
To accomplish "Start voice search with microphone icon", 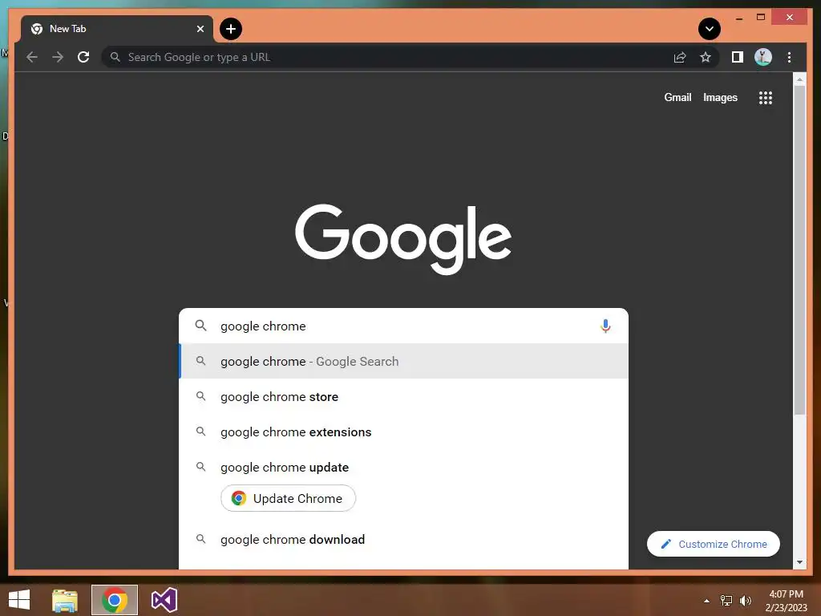I will coord(605,326).
